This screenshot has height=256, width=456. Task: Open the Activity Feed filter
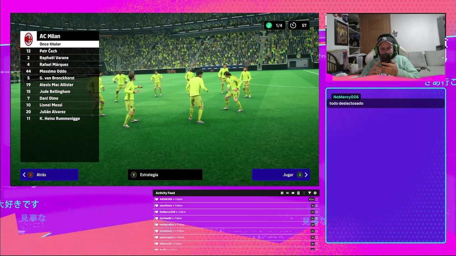[x=309, y=193]
